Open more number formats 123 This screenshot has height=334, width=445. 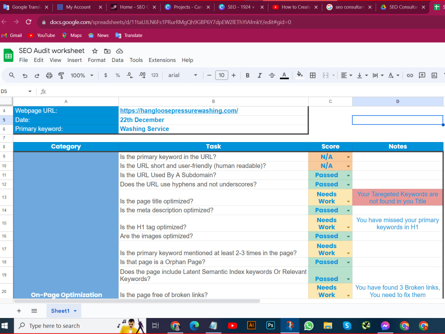[155, 75]
